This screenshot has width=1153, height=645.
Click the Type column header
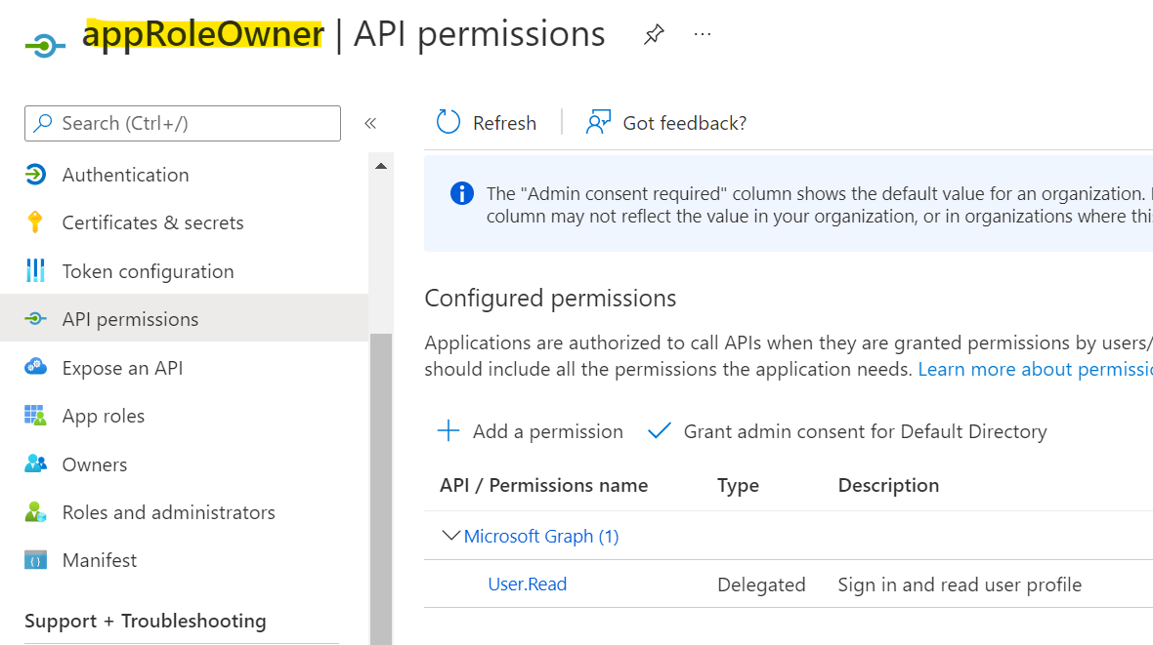coord(739,486)
